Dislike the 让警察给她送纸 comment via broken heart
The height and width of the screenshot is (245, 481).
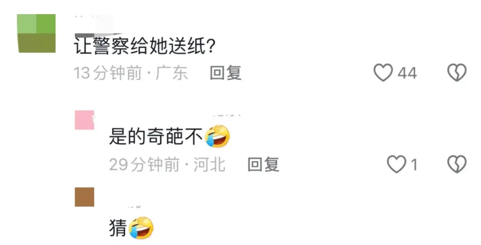457,73
